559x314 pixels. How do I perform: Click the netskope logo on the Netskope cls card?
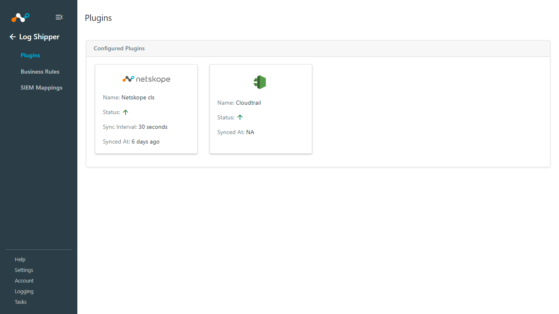146,79
